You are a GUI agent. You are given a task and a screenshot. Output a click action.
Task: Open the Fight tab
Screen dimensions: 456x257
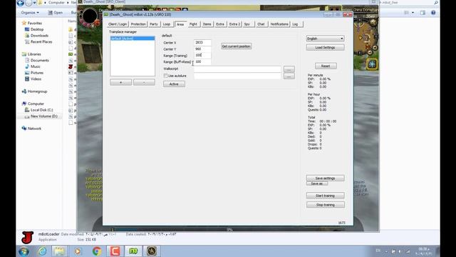point(193,24)
